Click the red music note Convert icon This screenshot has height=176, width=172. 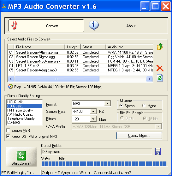tap(14, 25)
